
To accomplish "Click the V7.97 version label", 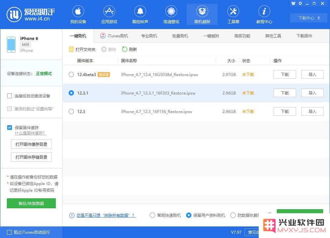I will coord(236,232).
